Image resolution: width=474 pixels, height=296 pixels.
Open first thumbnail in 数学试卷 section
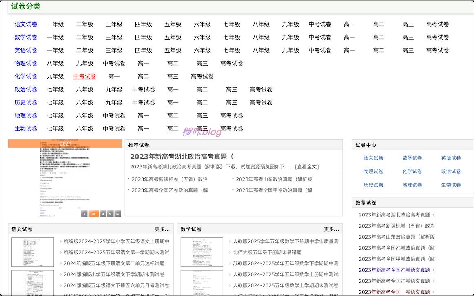202,252
